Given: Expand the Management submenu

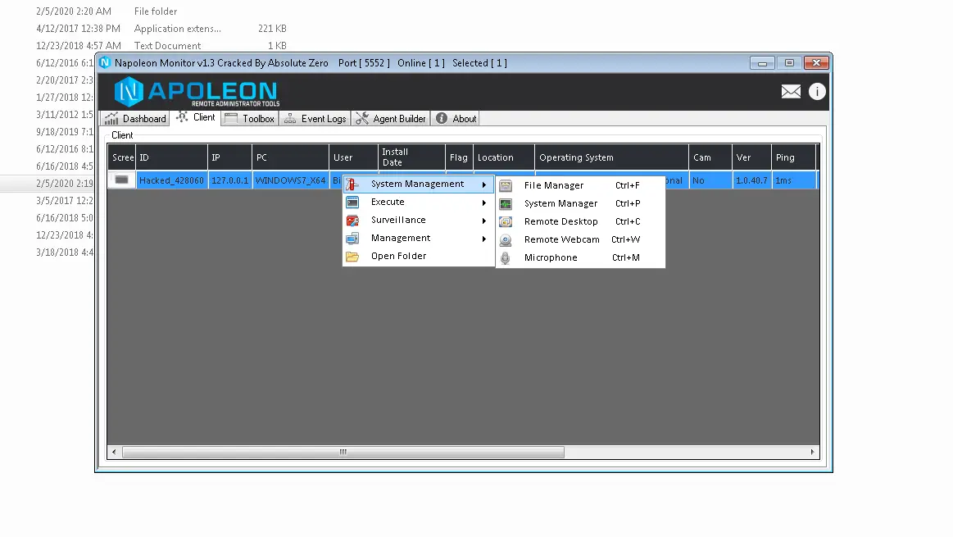Looking at the screenshot, I should click(399, 238).
